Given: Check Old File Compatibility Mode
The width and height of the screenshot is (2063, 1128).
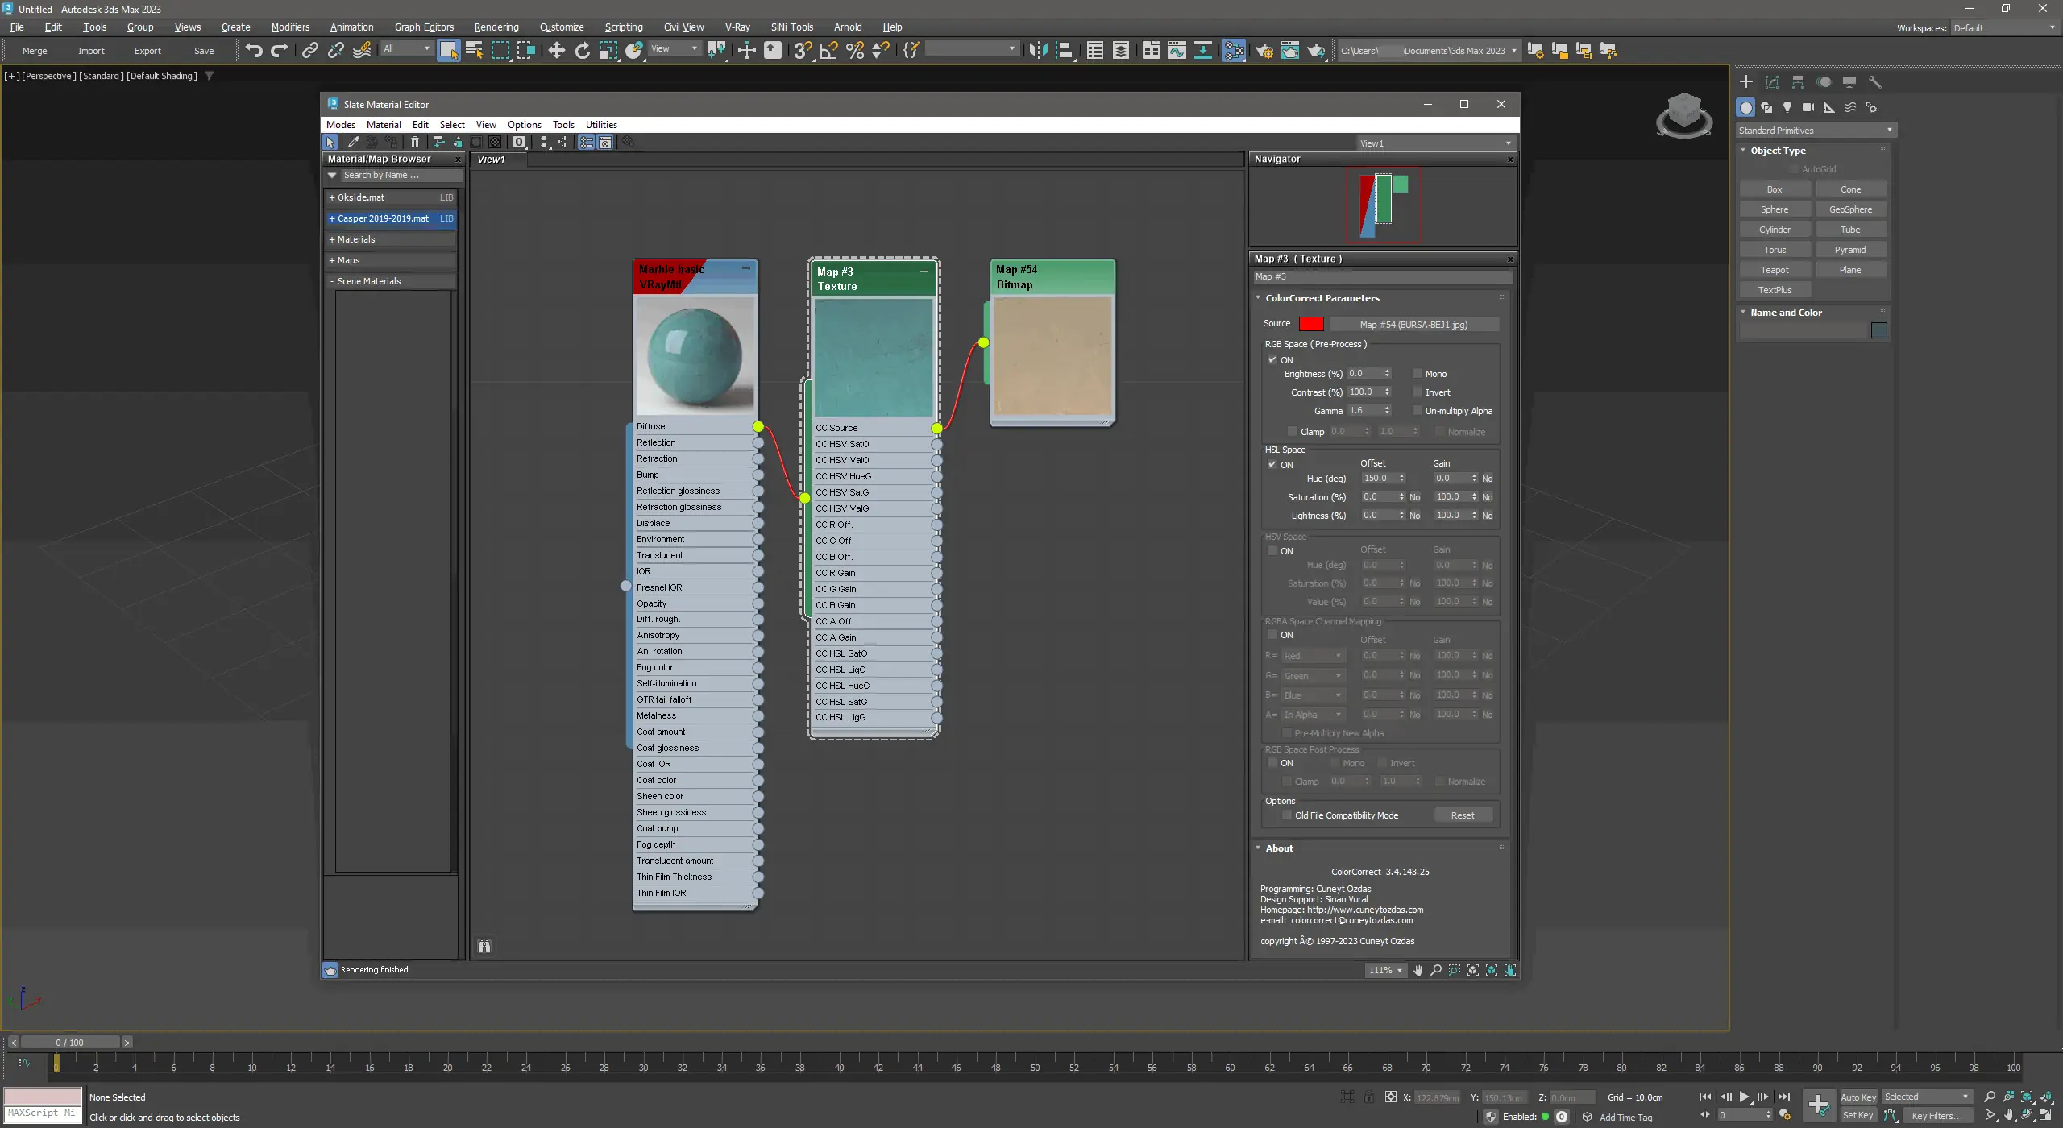Looking at the screenshot, I should (x=1287, y=815).
